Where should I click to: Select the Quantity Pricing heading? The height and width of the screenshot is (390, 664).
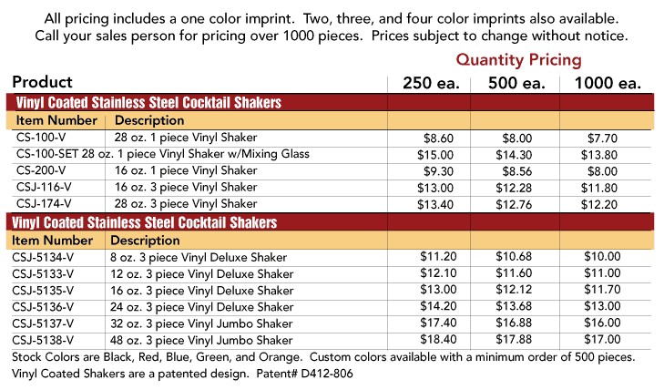click(x=519, y=60)
